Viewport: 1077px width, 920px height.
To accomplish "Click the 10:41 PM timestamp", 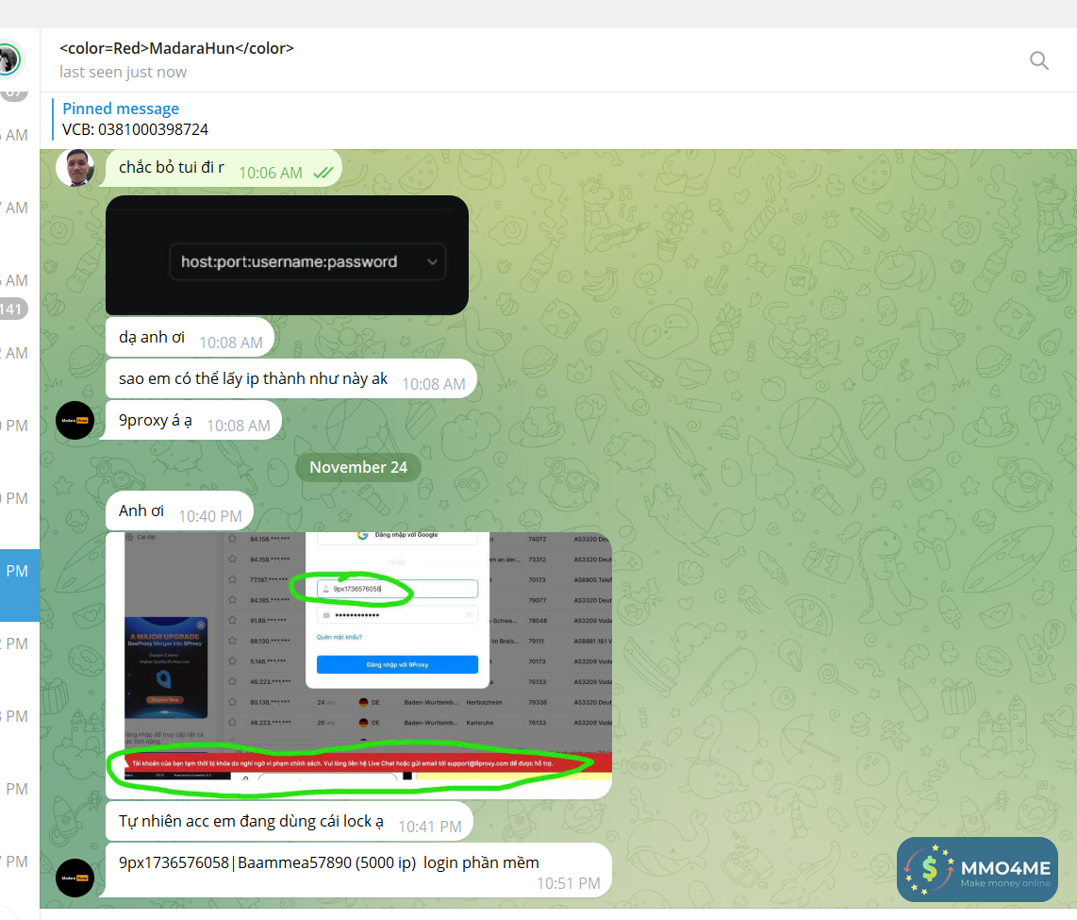I will pos(430,827).
